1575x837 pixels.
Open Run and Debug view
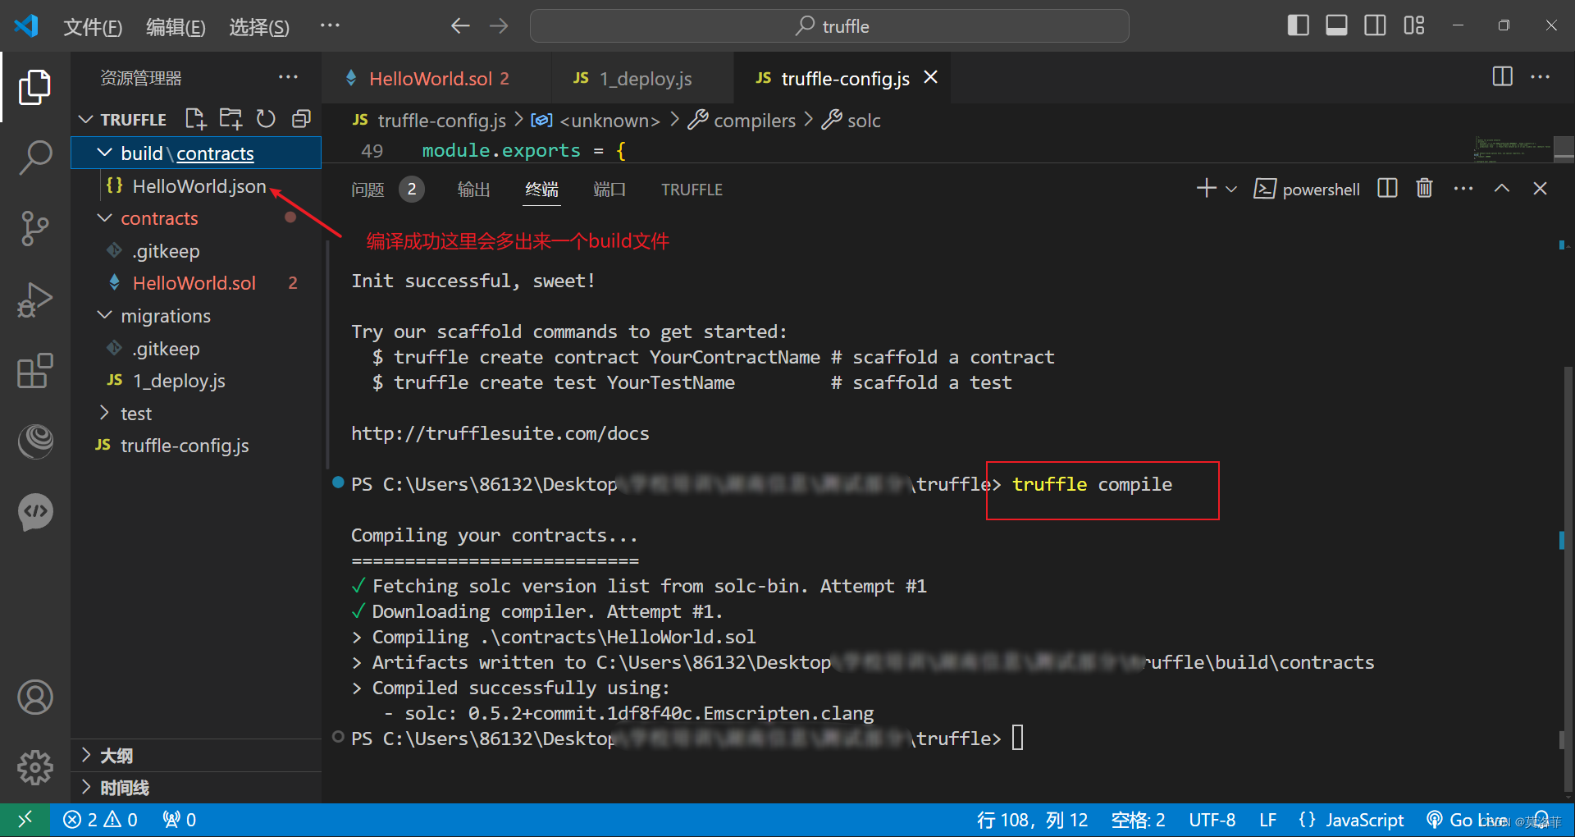tap(34, 300)
